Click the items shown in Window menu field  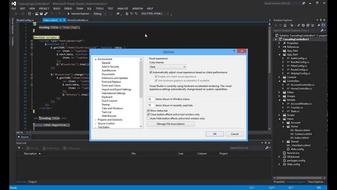coord(151,99)
